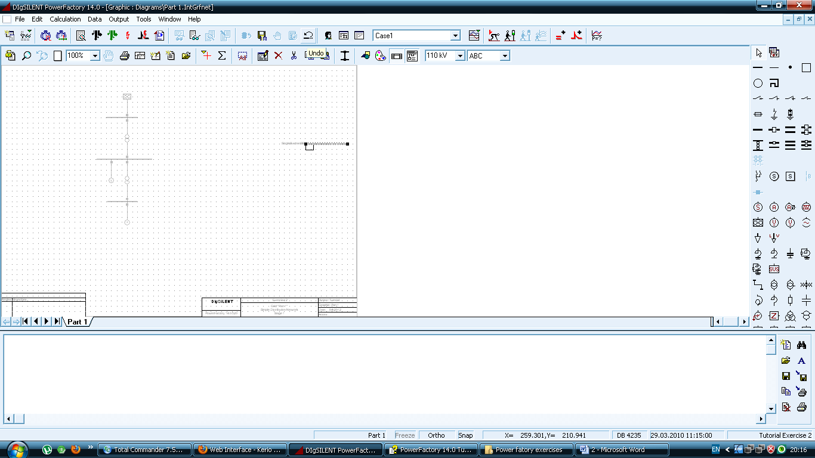
Task: Select the fuse element tool
Action: click(x=758, y=113)
